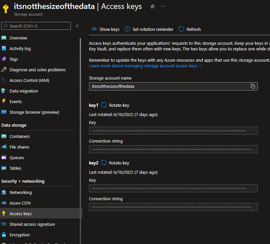Open Shared access signature settings
270x244 pixels.
[x=32, y=224]
